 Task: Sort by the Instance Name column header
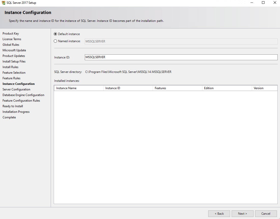(x=79, y=88)
